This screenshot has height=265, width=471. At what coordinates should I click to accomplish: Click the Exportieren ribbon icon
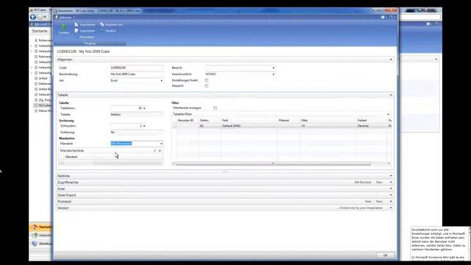click(x=77, y=31)
